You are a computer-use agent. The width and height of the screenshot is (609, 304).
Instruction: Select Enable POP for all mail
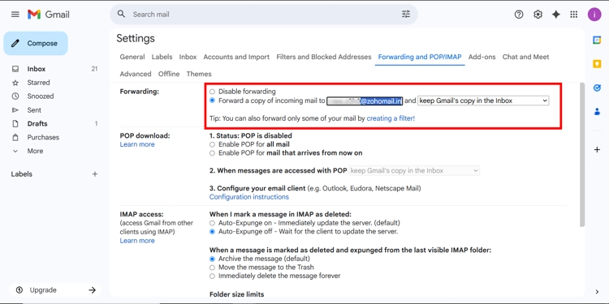[x=212, y=144]
